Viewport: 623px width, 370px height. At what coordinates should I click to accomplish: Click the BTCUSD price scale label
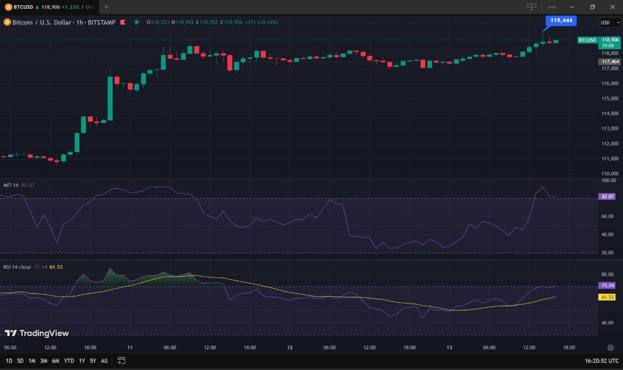(587, 40)
